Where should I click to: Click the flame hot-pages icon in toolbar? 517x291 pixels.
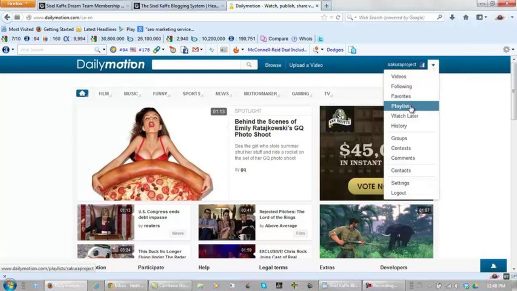pyautogui.click(x=236, y=50)
